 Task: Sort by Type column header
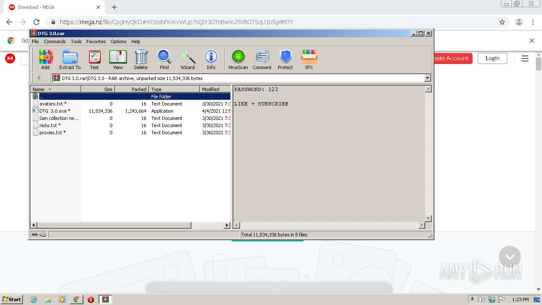click(x=174, y=89)
